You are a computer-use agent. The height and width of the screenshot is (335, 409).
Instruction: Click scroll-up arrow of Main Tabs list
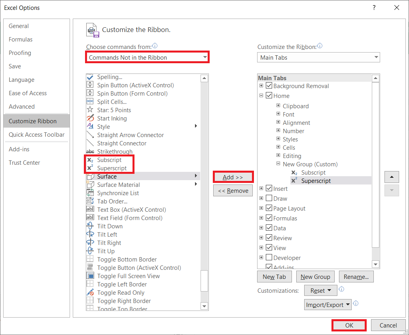375,78
